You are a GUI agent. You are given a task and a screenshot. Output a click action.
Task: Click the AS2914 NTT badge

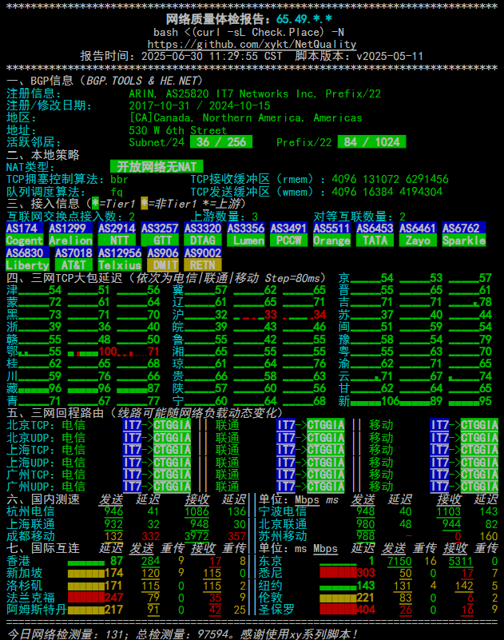tap(117, 234)
